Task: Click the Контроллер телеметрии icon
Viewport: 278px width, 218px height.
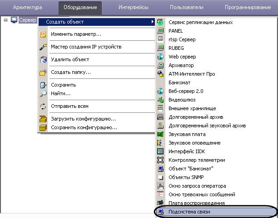Action: pos(160,160)
